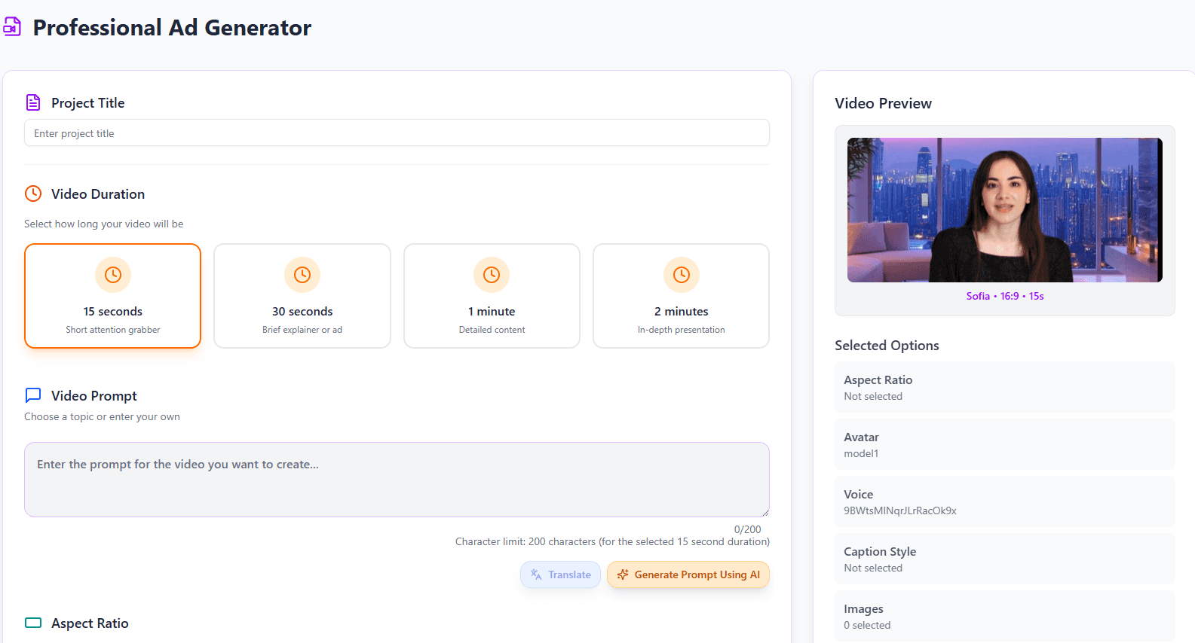
Task: Click the Aspect Ratio selected option row
Action: 1004,387
